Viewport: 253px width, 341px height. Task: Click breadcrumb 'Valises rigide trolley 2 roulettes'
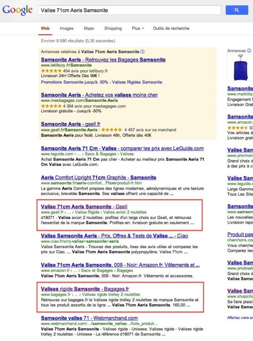[111, 294]
